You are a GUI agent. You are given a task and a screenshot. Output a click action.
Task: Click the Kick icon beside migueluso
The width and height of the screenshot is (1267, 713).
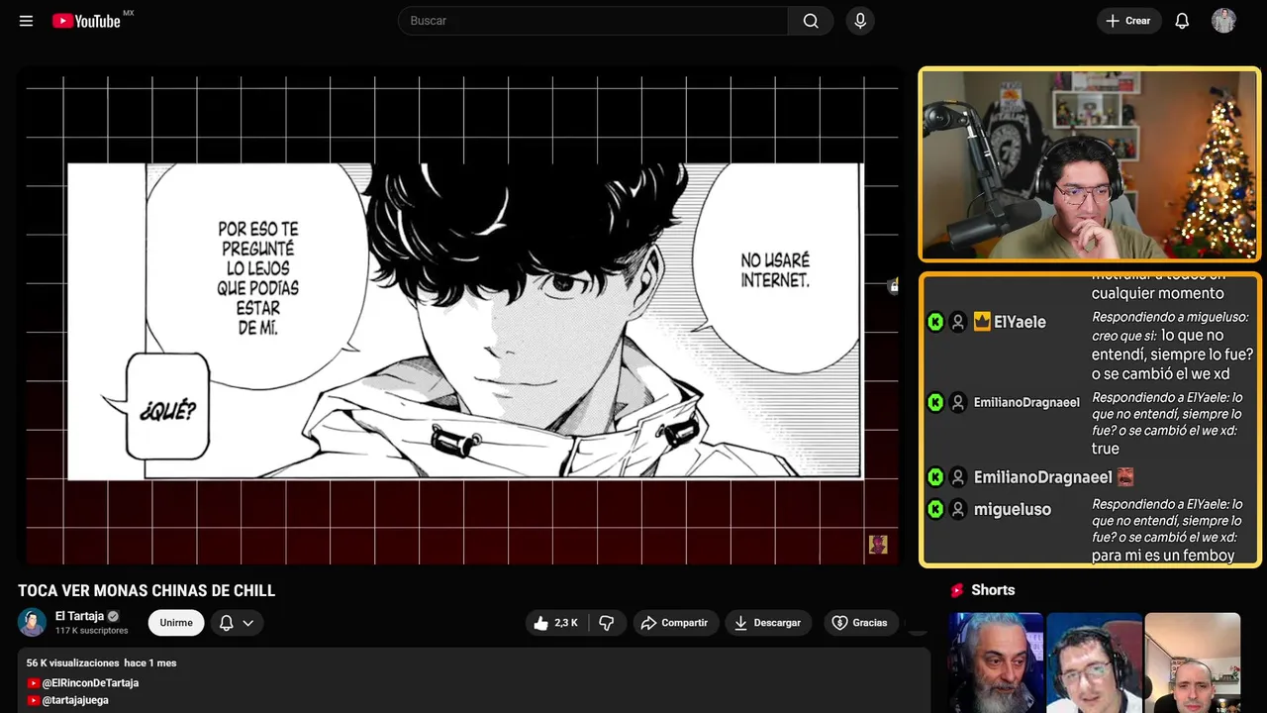click(x=934, y=509)
